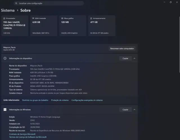Select "Windows 11 Home Single Language" text
This screenshot has height=140, width=180.
point(45,117)
